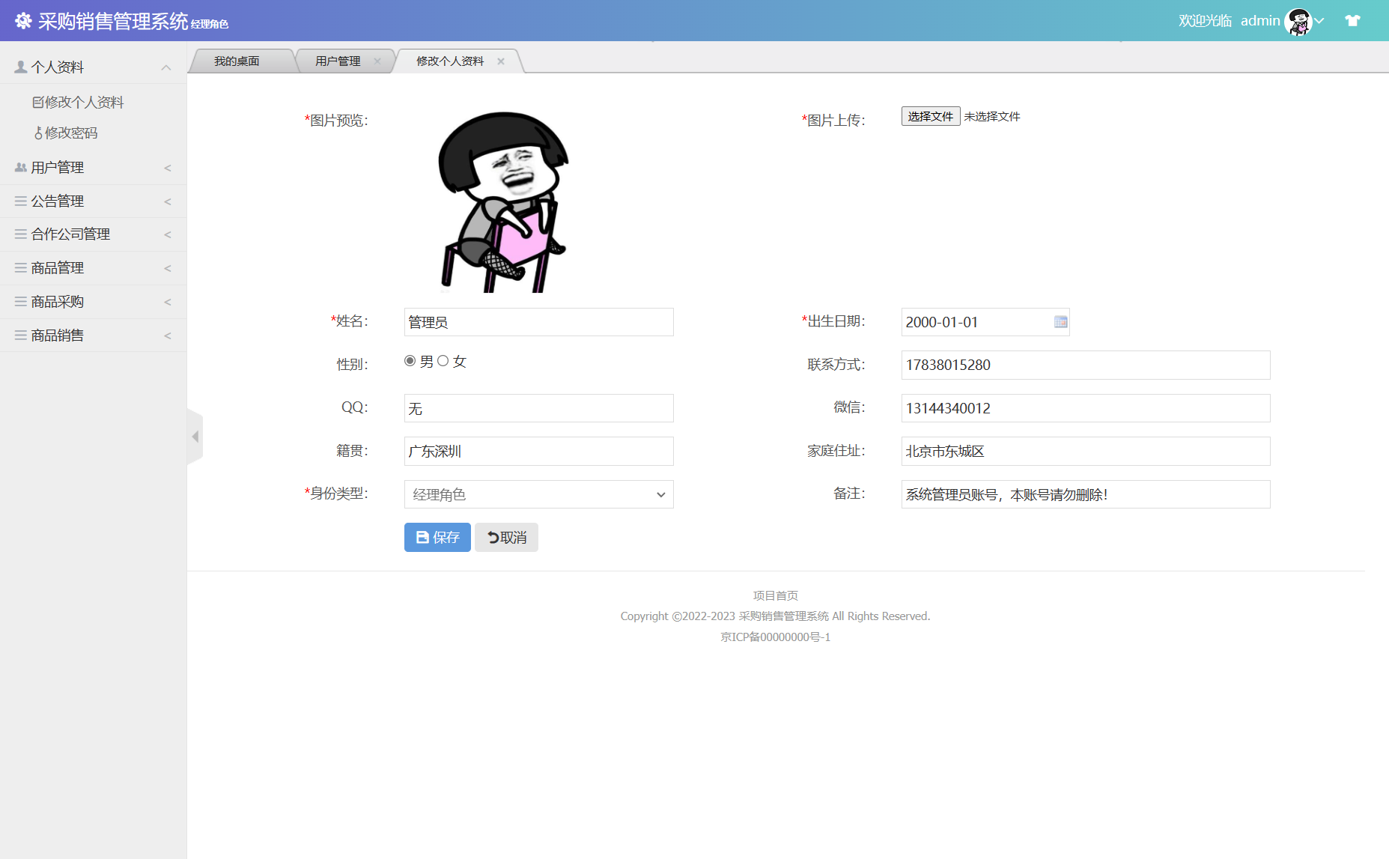Select the gear icon beside system title
The height and width of the screenshot is (859, 1389).
tap(22, 20)
